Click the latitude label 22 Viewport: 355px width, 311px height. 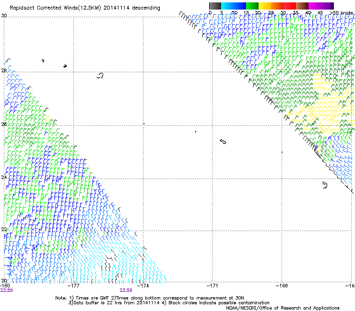pyautogui.click(x=4, y=229)
